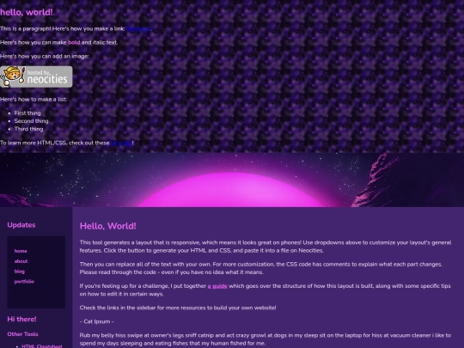Click the 'Check the links in the sidebar' line
This screenshot has height=348, width=464.
178,308
